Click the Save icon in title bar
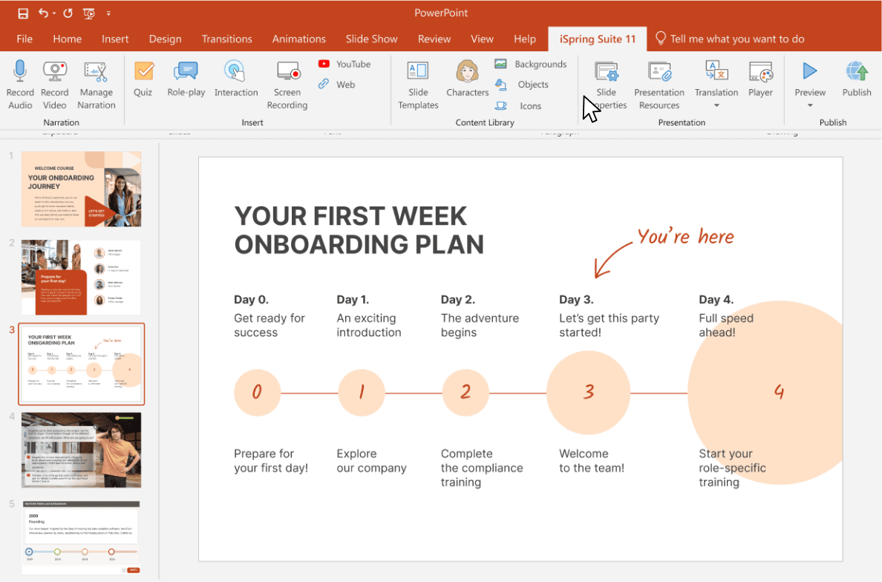The height and width of the screenshot is (582, 882). tap(23, 13)
